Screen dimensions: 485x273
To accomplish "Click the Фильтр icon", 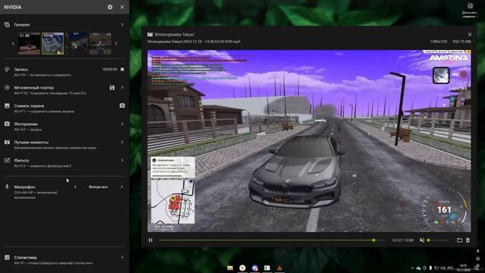I will coord(7,160).
